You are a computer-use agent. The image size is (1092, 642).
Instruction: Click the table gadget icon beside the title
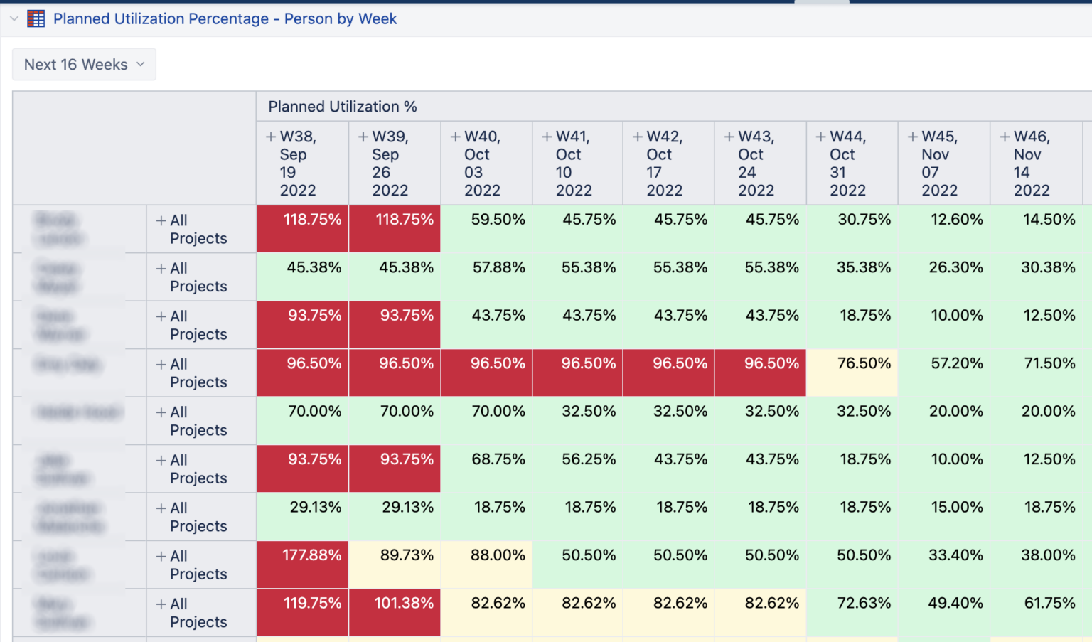pos(35,18)
